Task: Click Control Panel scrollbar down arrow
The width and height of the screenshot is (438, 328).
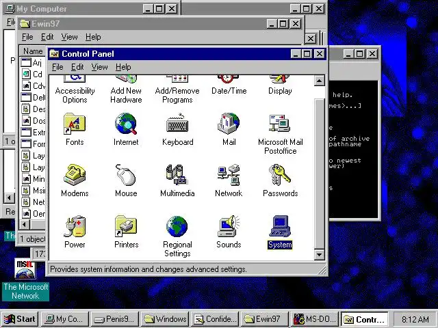Action: 319,254
